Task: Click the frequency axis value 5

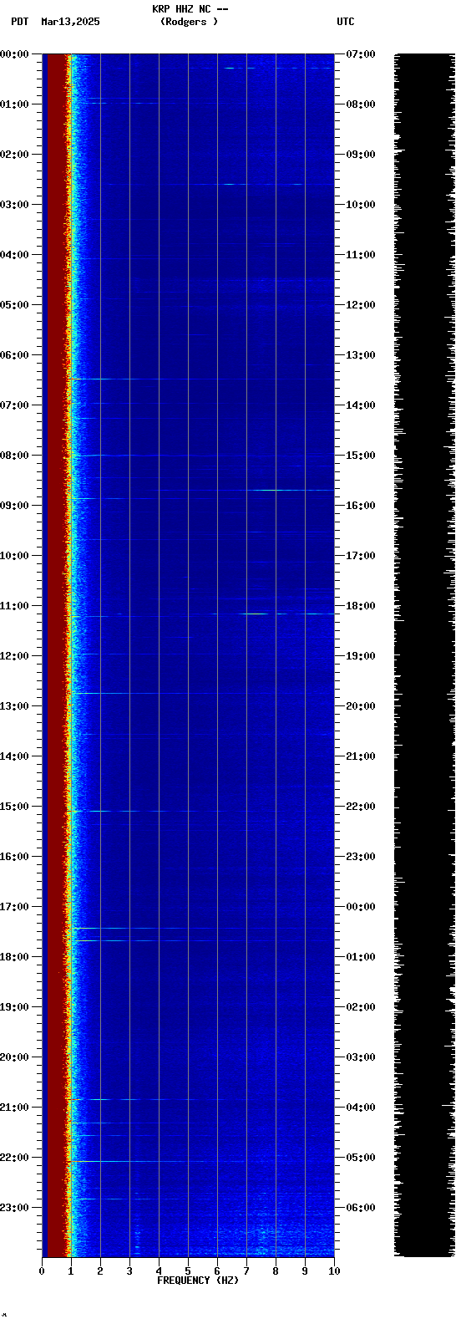Action: [188, 1271]
